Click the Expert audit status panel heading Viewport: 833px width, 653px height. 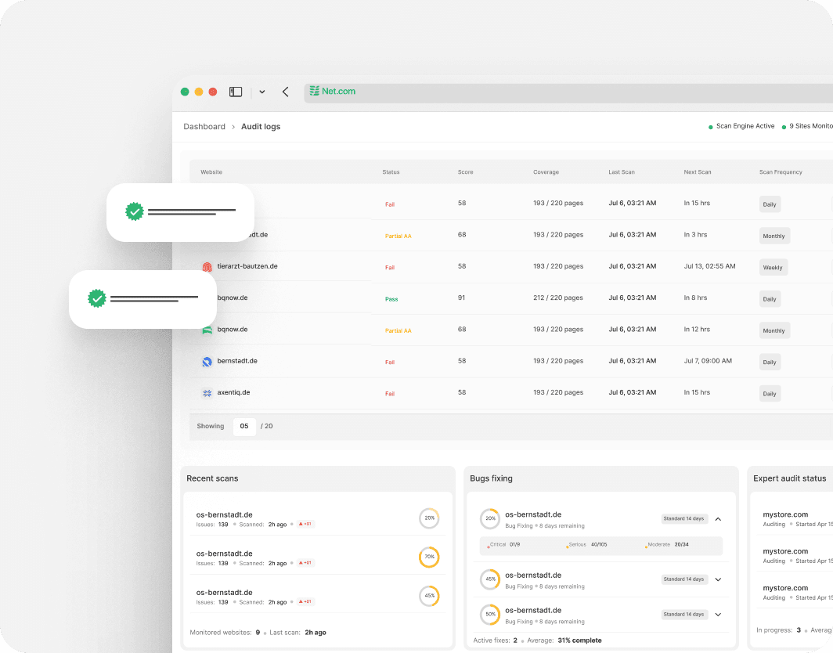[x=789, y=478]
